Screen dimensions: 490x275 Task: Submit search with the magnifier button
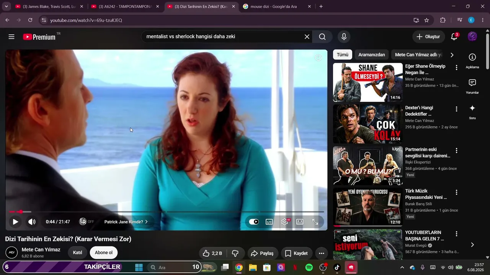322,37
